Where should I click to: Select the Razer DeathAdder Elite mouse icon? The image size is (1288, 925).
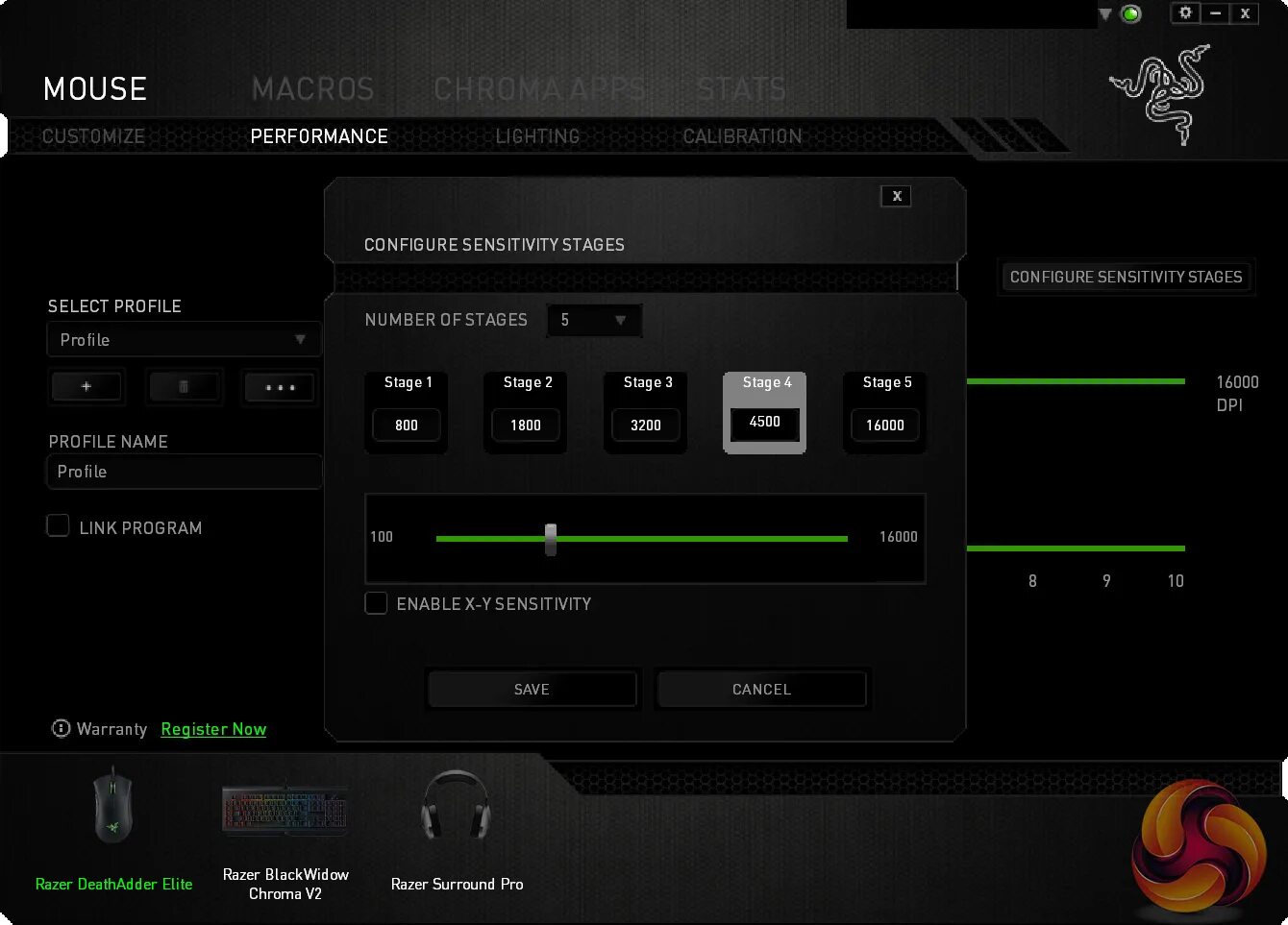113,805
